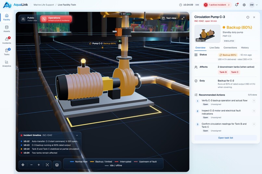
Task: Show help for Inspect C-2 motor action
Action: (x=254, y=111)
